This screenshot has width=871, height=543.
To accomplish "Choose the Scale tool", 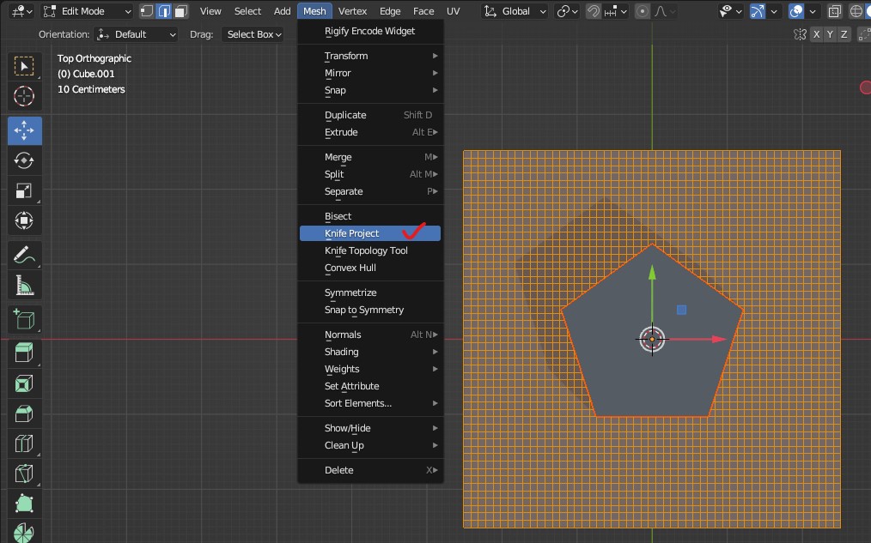I will click(x=24, y=190).
